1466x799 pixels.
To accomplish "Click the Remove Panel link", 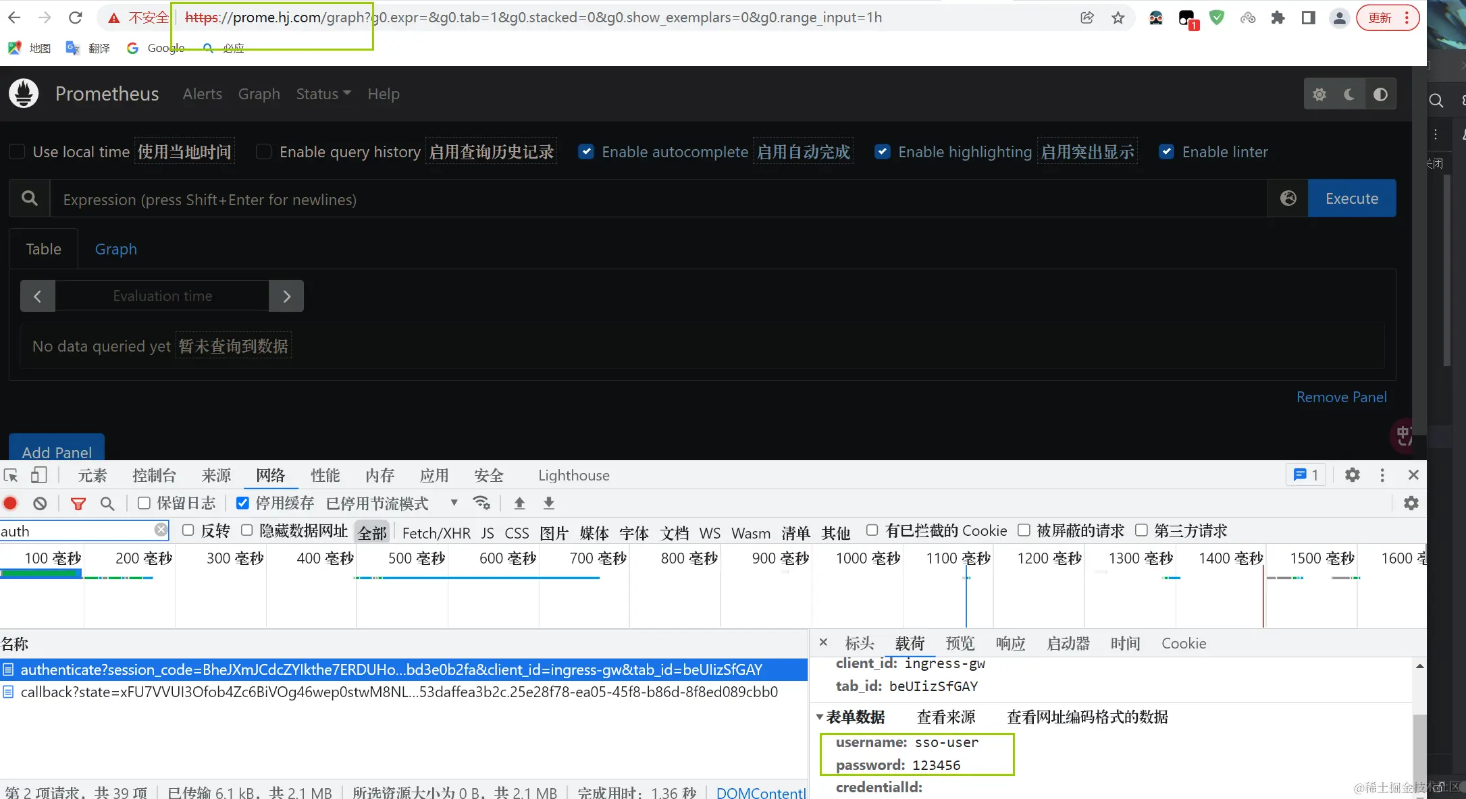I will [1341, 397].
